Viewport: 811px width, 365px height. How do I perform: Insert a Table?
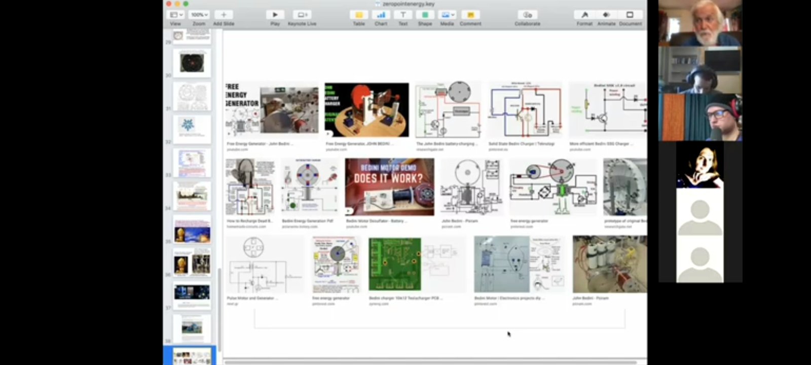tap(359, 15)
